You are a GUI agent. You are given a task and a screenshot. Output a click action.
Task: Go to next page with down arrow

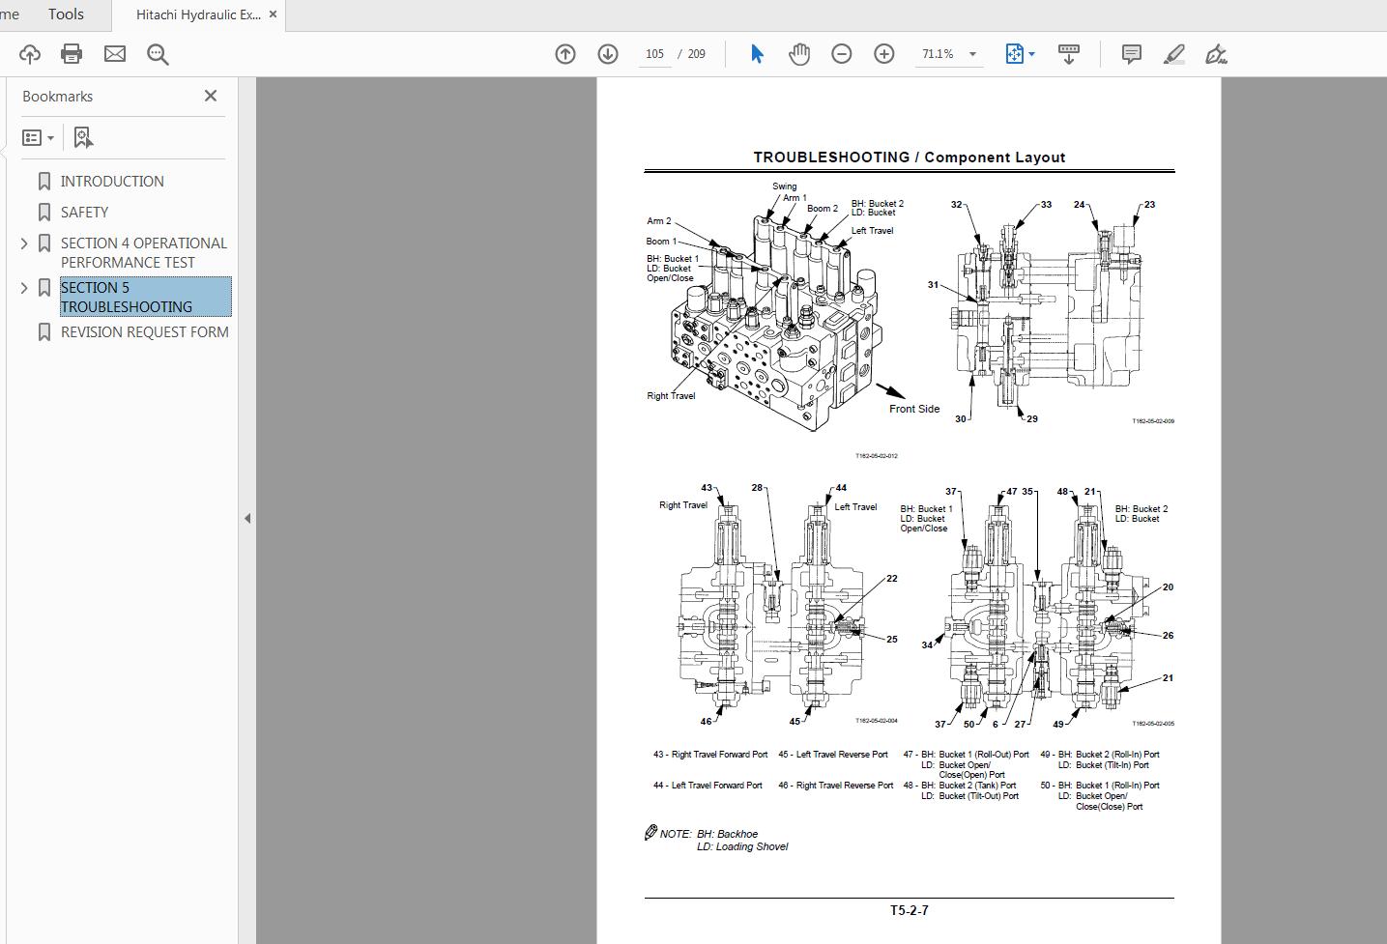point(608,53)
